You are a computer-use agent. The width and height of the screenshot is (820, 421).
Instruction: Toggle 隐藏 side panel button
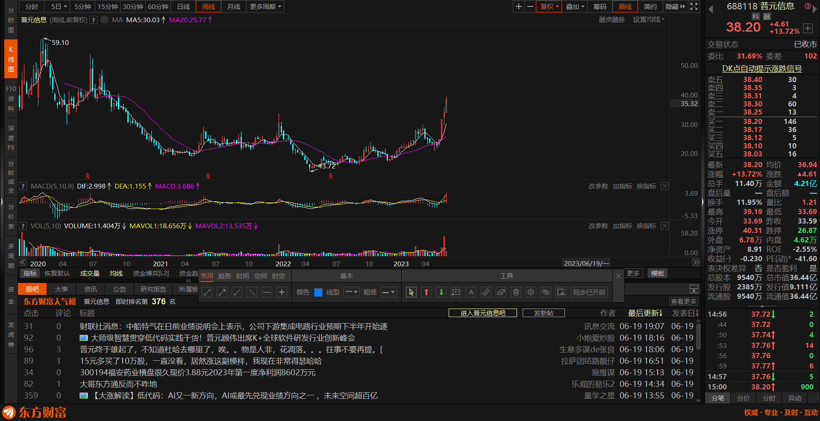(x=676, y=6)
